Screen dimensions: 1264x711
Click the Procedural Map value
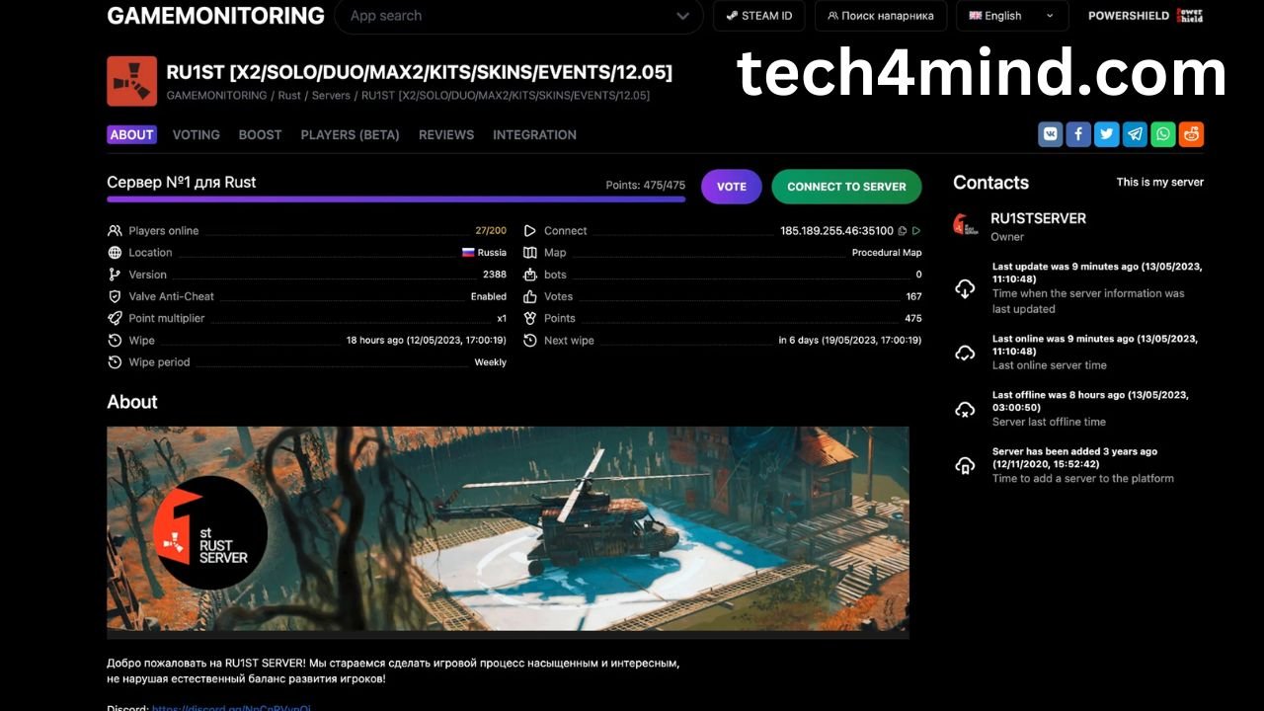887,253
